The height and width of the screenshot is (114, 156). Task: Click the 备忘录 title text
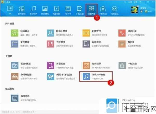coord(131,42)
